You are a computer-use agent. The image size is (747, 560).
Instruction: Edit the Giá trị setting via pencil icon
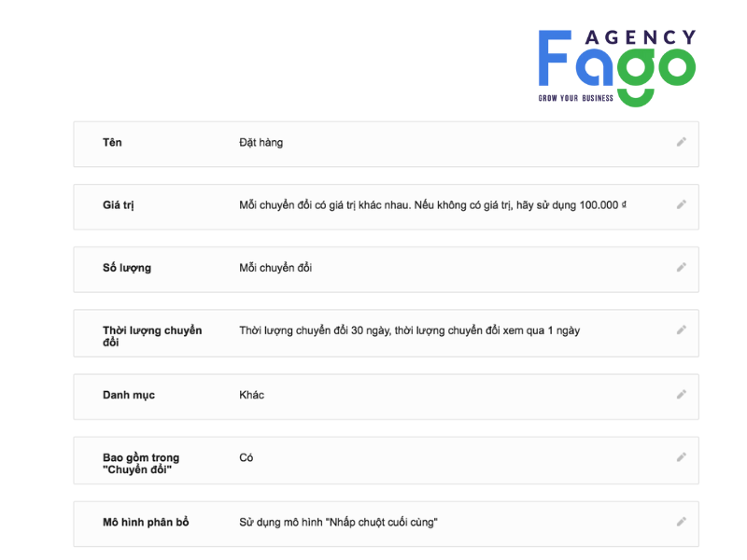click(x=682, y=204)
